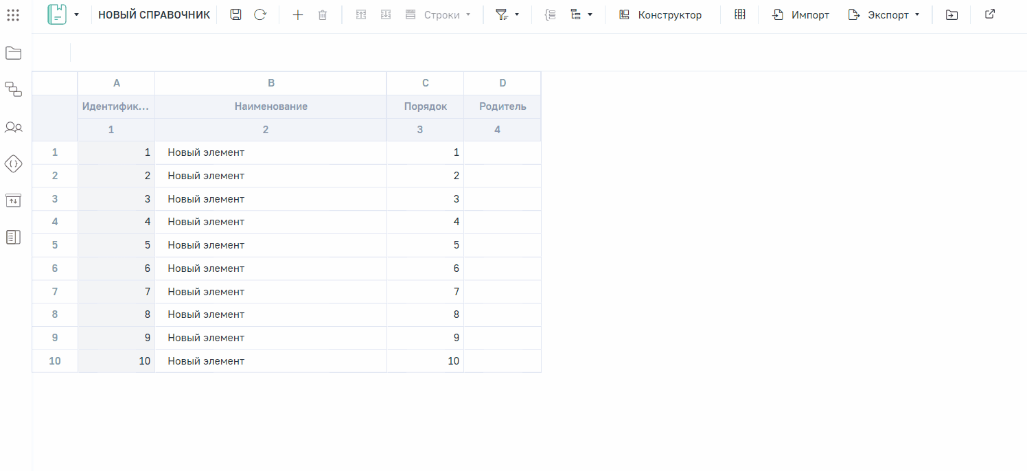Viewport: 1027px width, 471px height.
Task: Click the cell address box above table
Action: click(51, 53)
